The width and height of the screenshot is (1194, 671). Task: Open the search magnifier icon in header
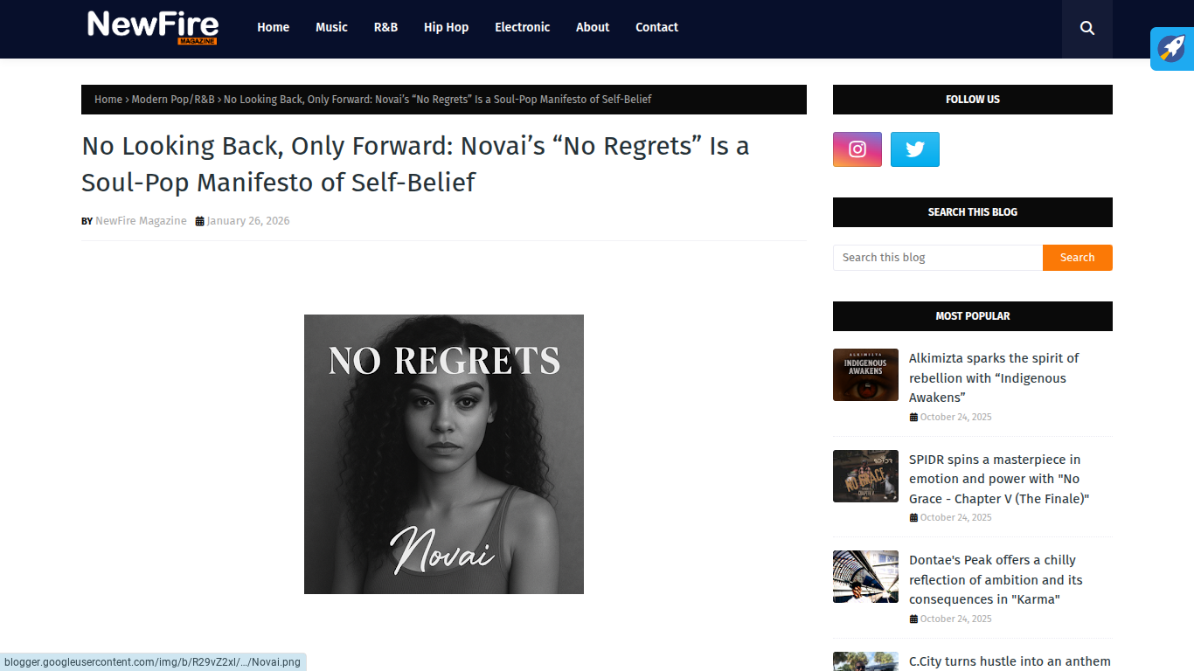pyautogui.click(x=1086, y=28)
